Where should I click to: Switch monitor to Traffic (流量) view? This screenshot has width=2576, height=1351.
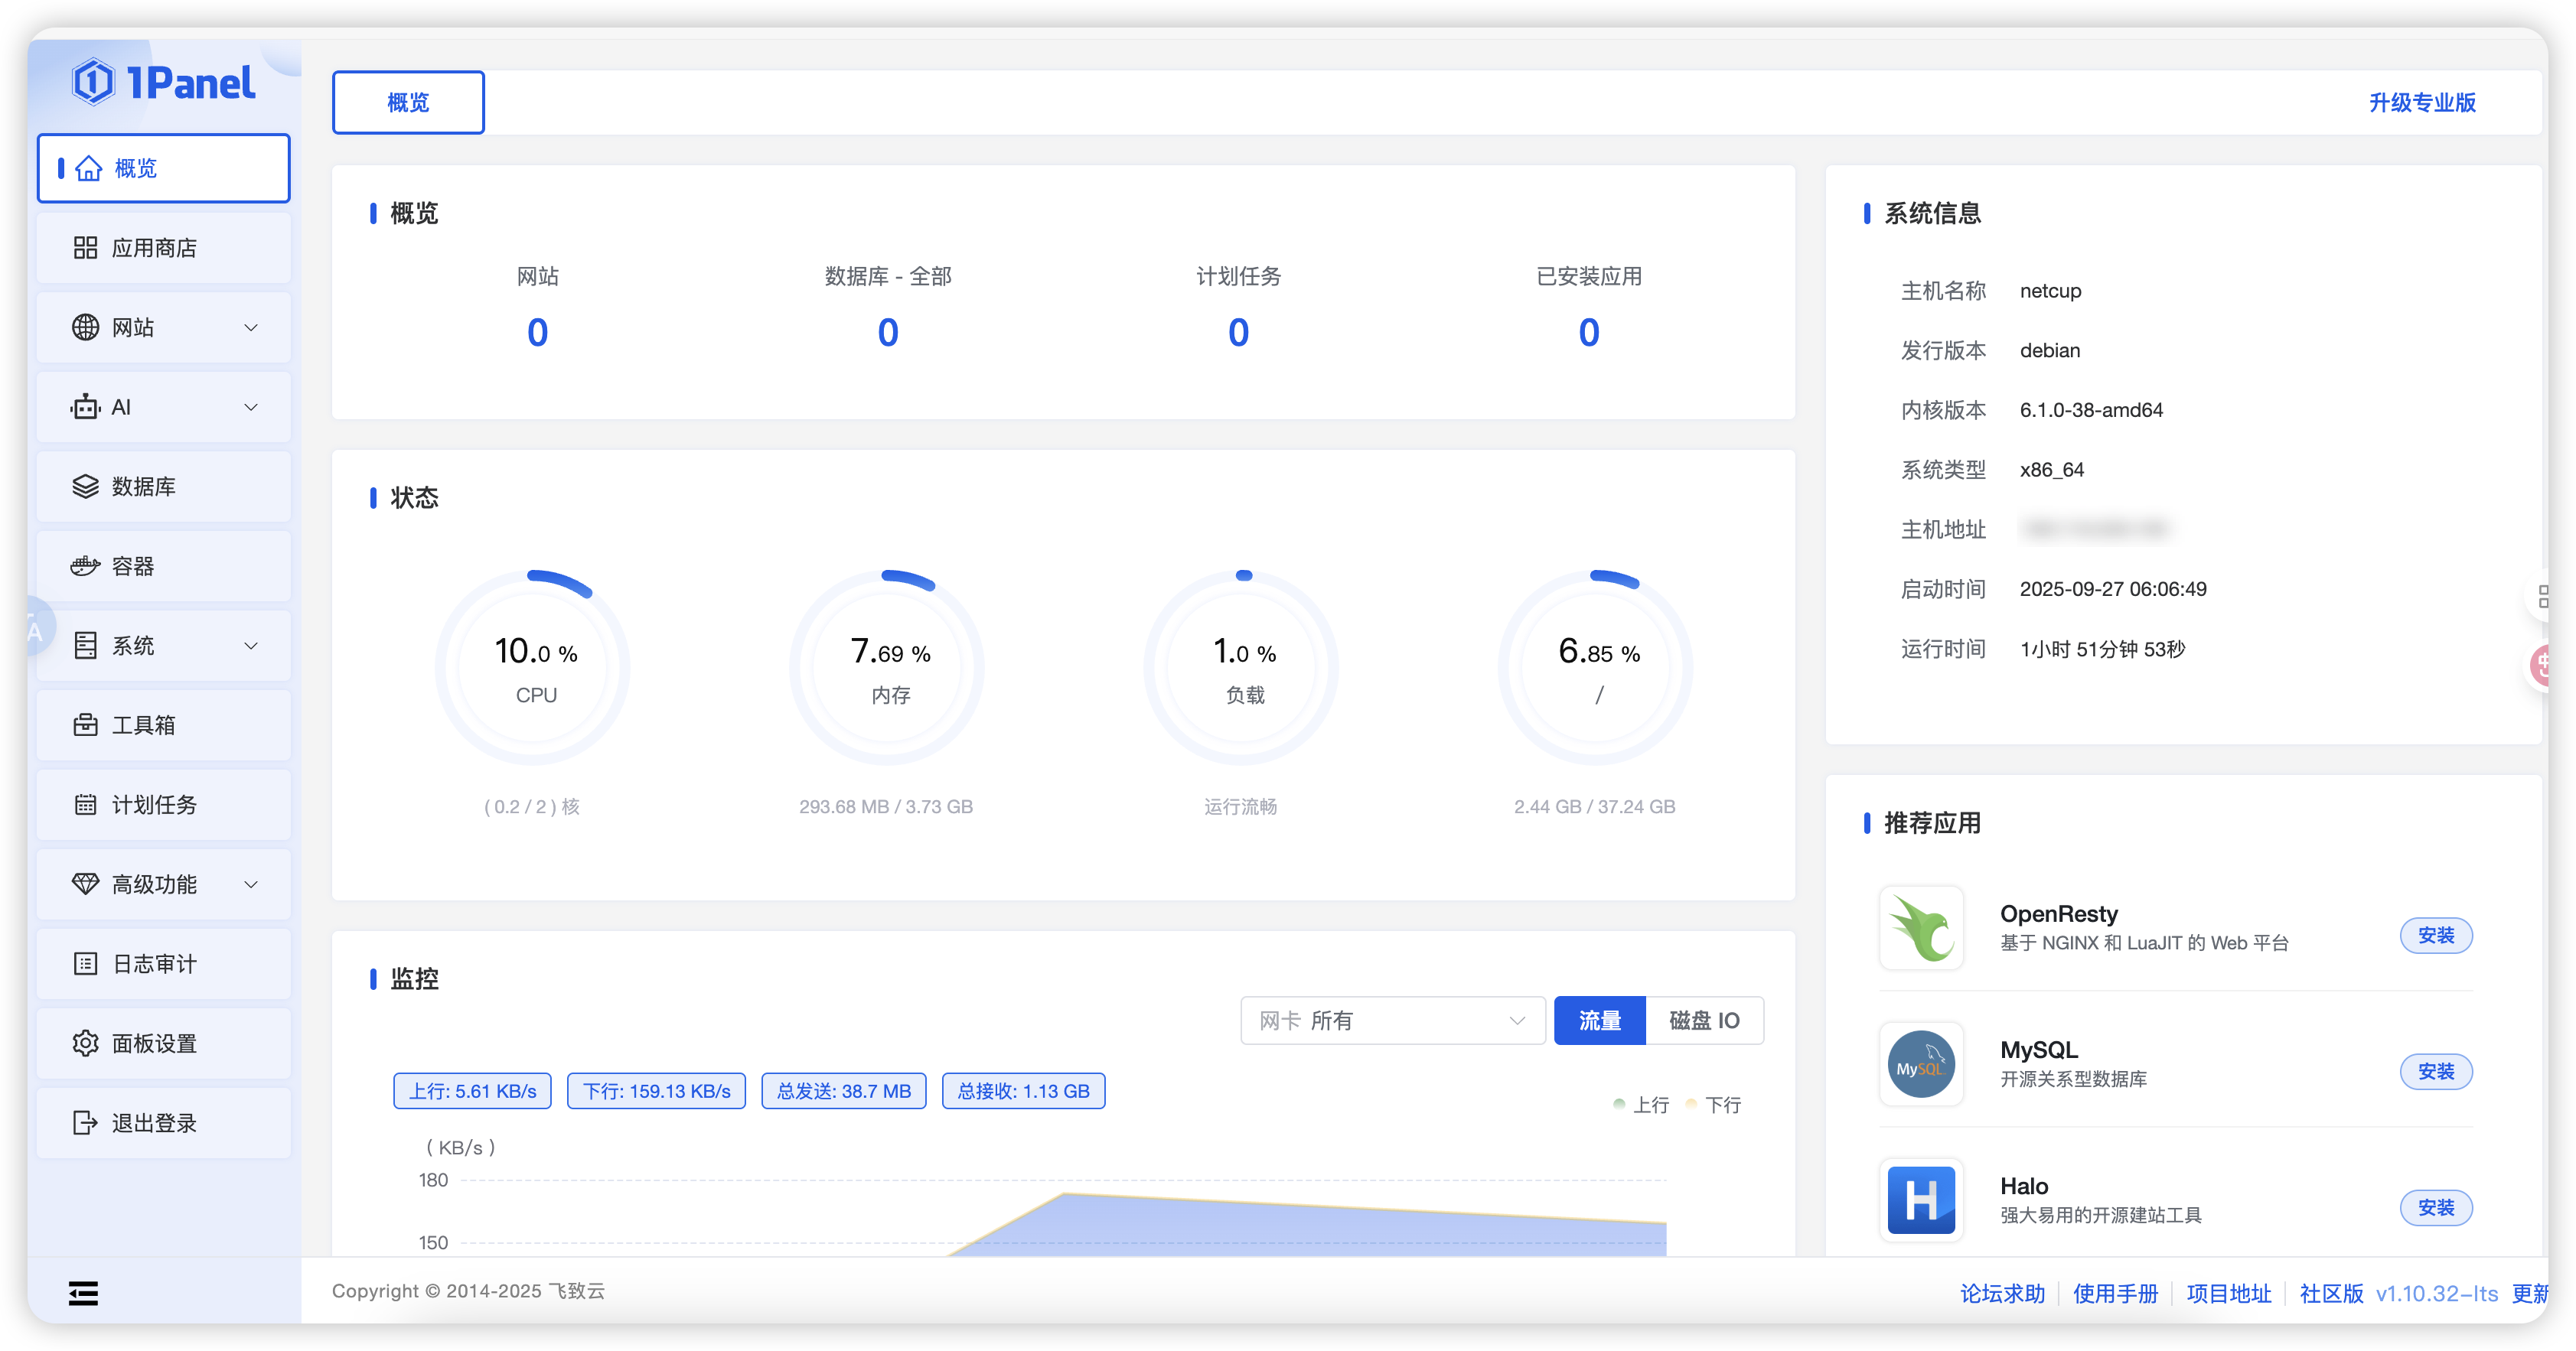coord(1599,1021)
